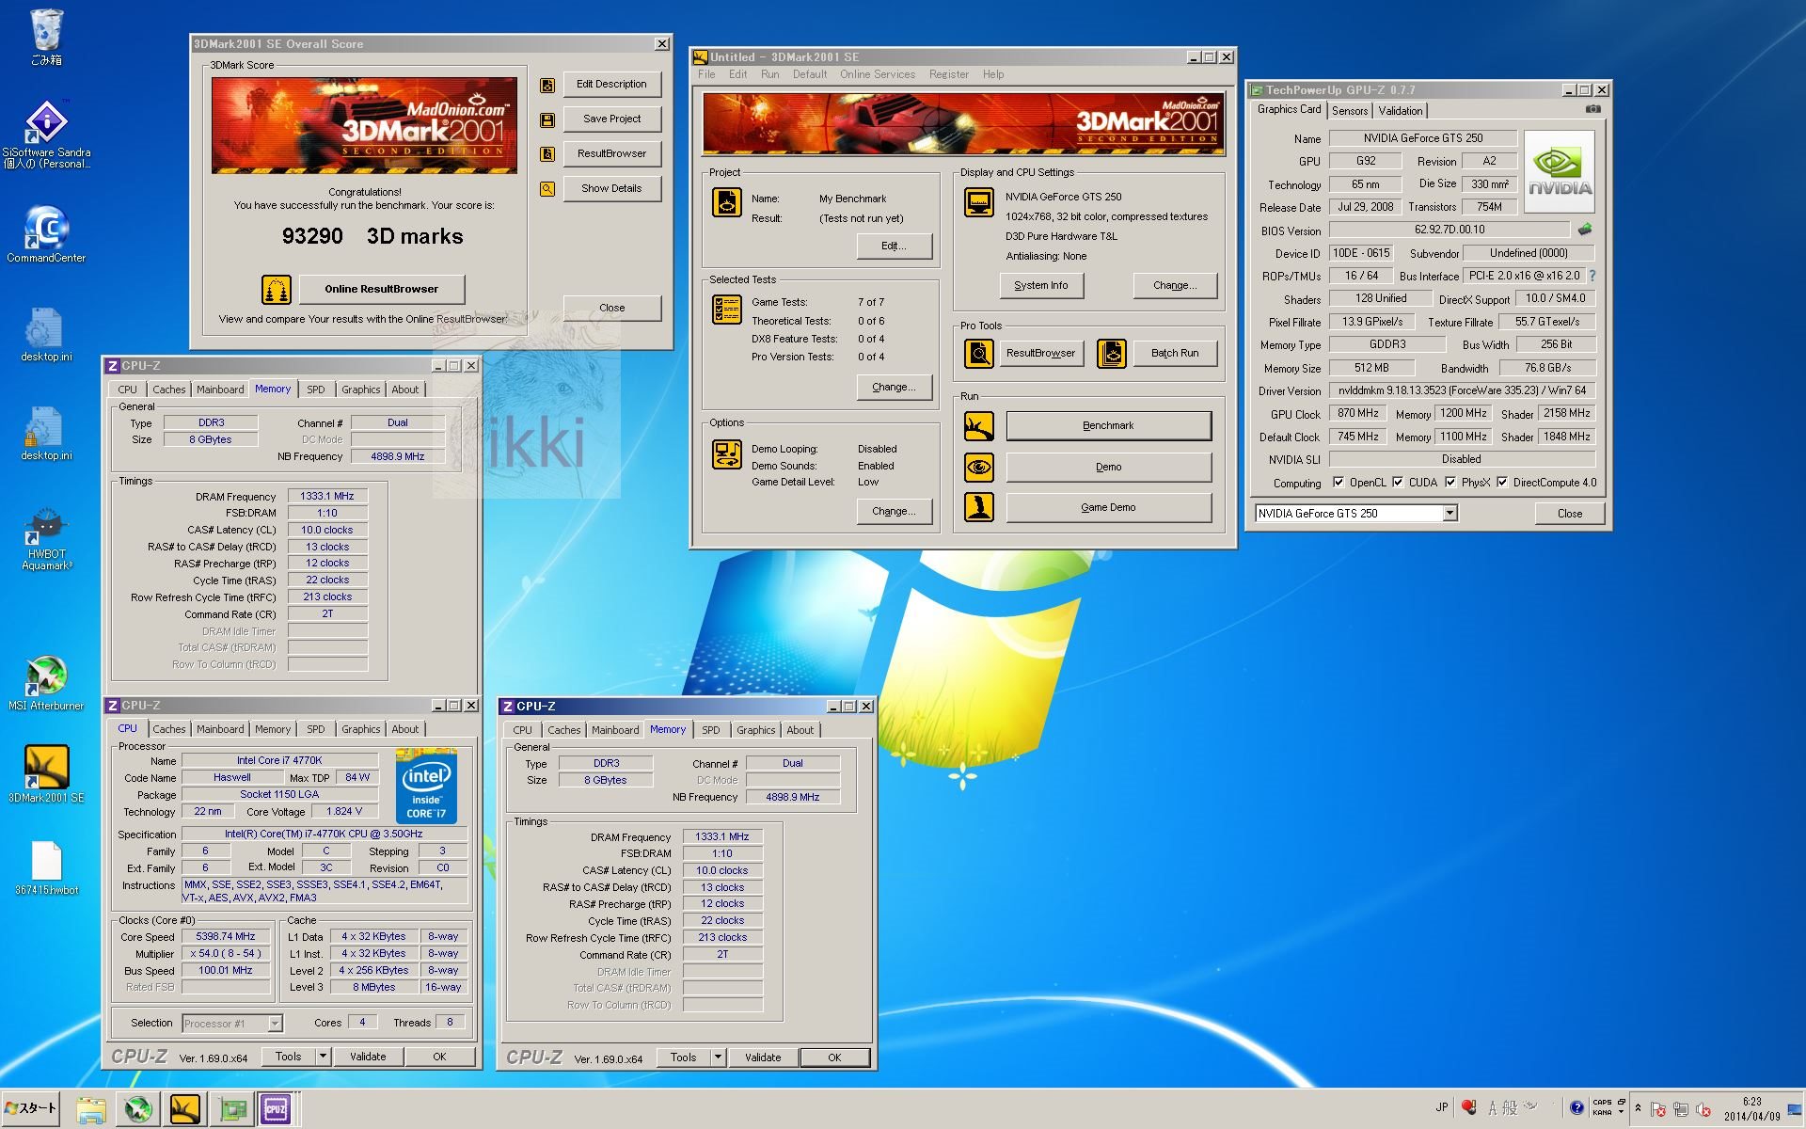This screenshot has height=1129, width=1806.
Task: Click the Edit button in Project section
Action: 895,246
